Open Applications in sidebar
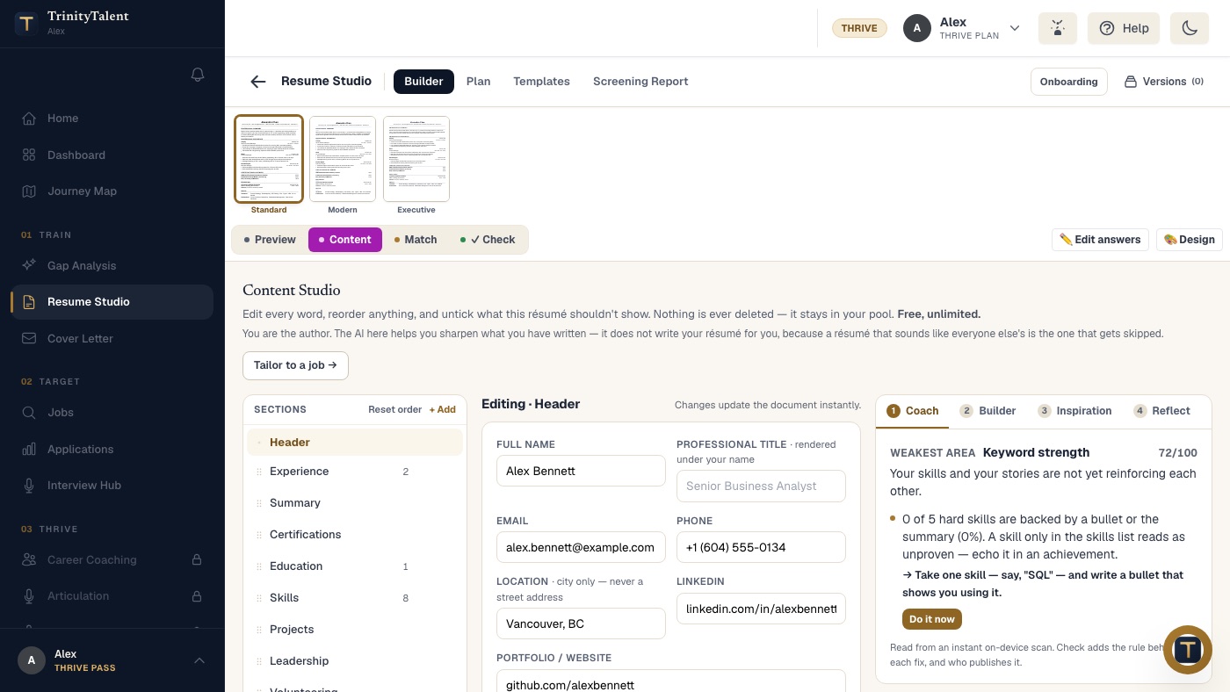The height and width of the screenshot is (692, 1230). pyautogui.click(x=112, y=449)
